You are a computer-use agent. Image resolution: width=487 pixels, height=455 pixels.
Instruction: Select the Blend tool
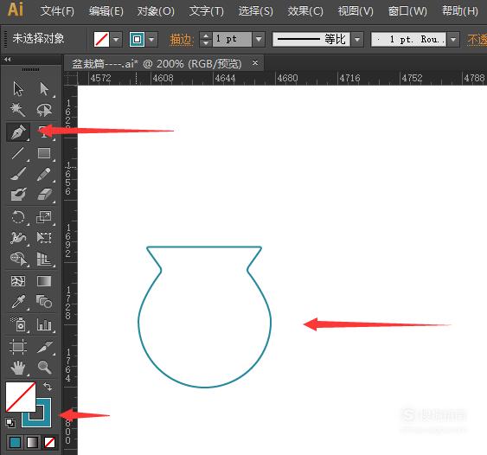(x=44, y=302)
